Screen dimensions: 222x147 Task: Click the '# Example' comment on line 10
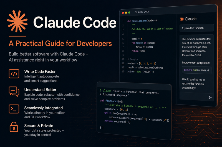tap(133, 59)
